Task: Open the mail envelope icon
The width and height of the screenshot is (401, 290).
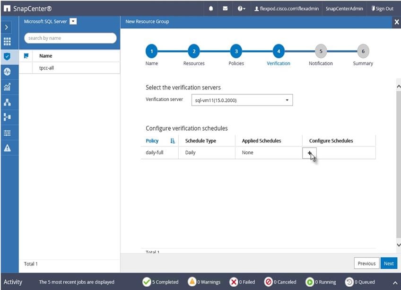Action: (225, 9)
